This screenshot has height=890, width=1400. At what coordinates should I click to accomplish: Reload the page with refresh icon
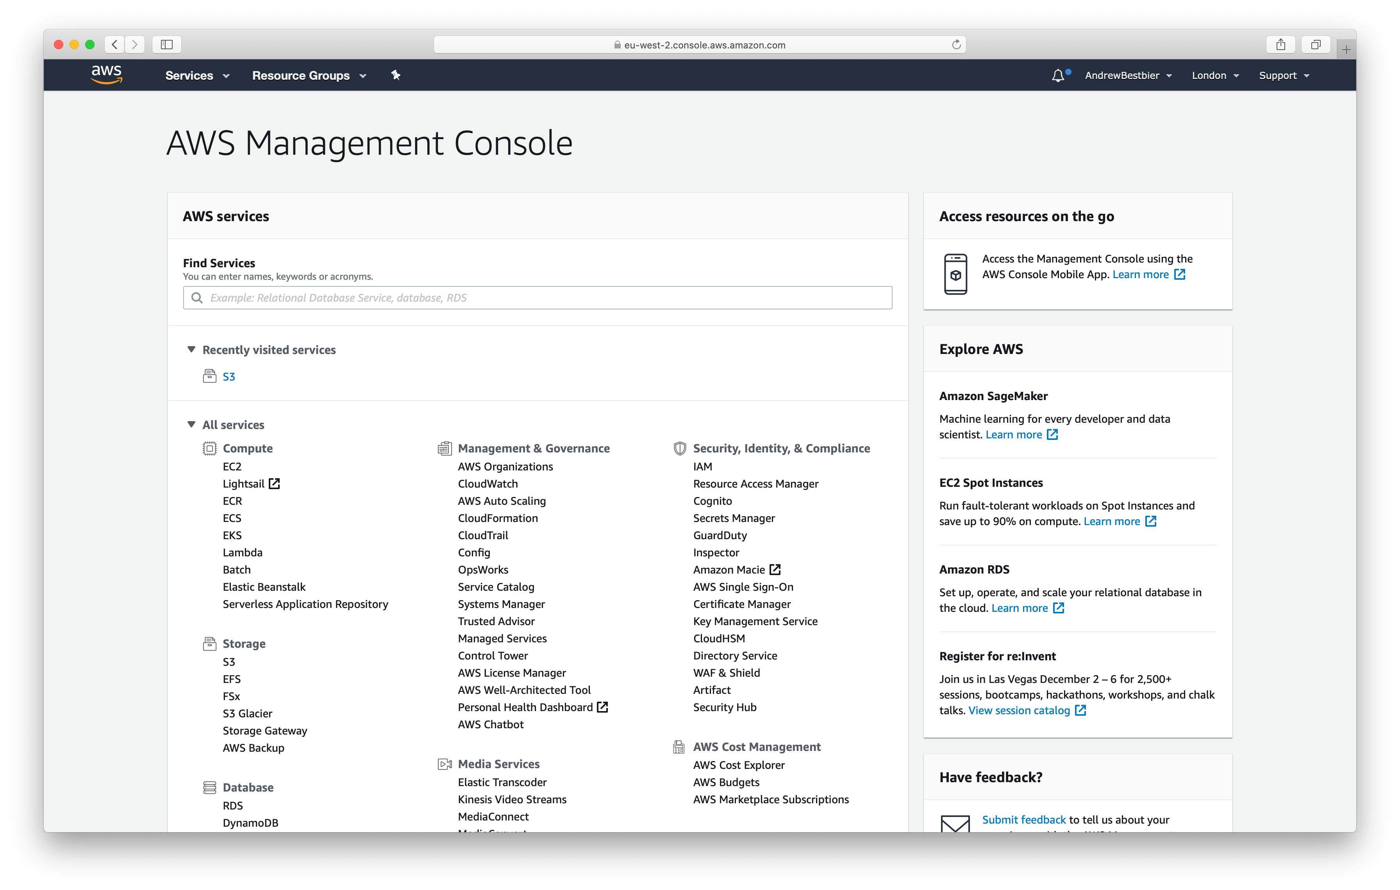(956, 45)
